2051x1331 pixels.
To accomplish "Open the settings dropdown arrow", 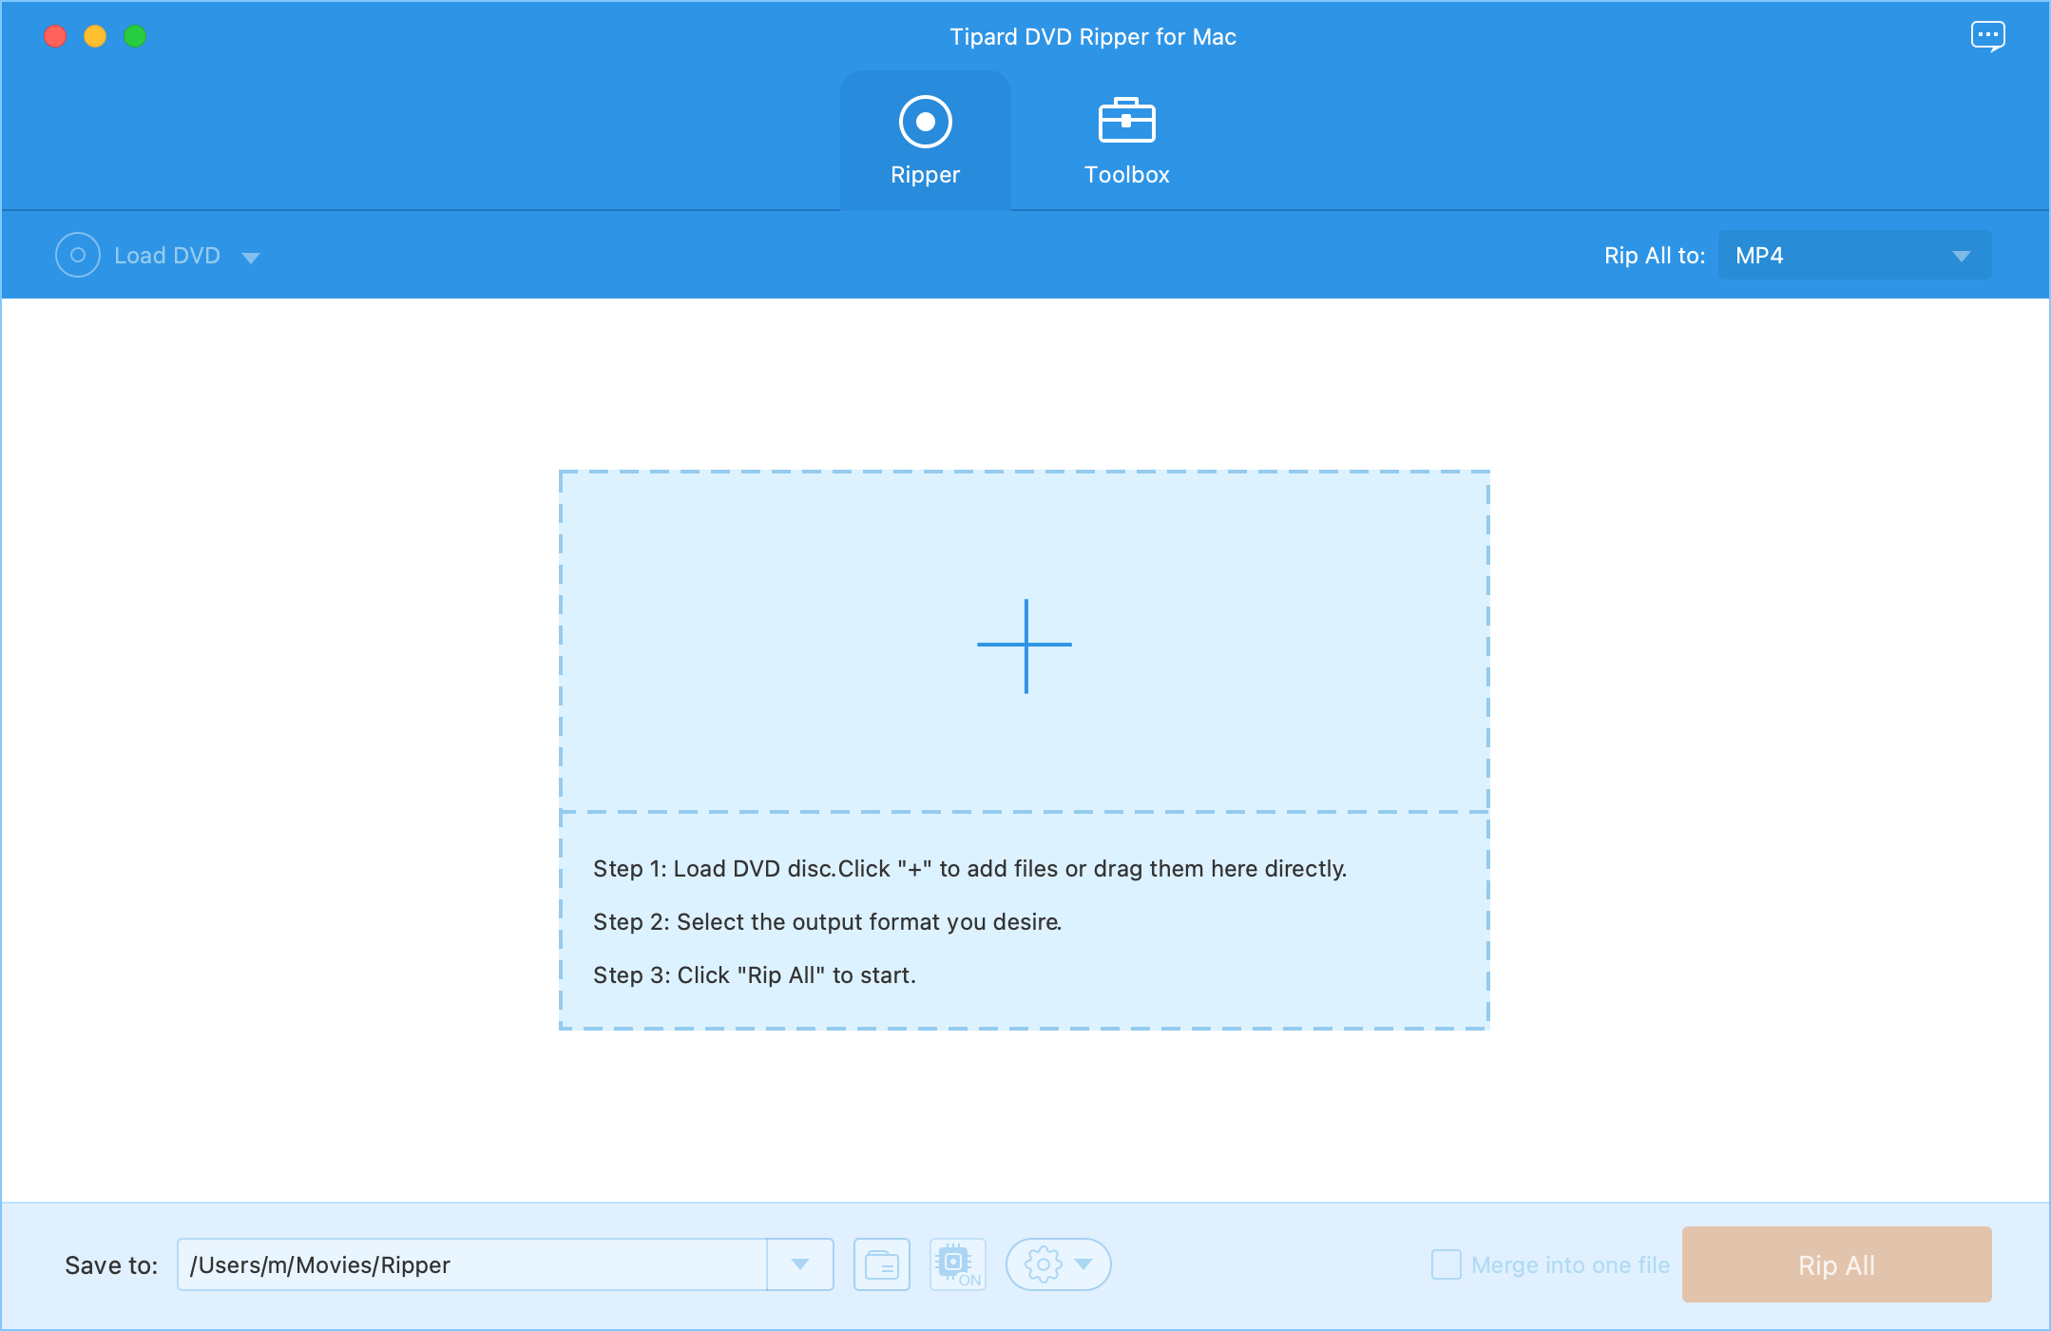I will click(x=1083, y=1264).
